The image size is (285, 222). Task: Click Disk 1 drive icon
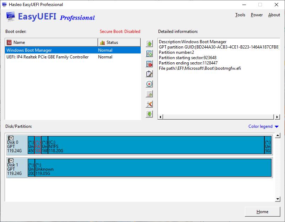(11, 161)
